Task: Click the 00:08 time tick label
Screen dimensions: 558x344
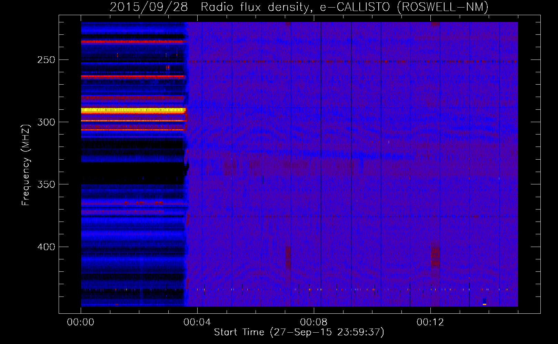Action: coord(314,322)
